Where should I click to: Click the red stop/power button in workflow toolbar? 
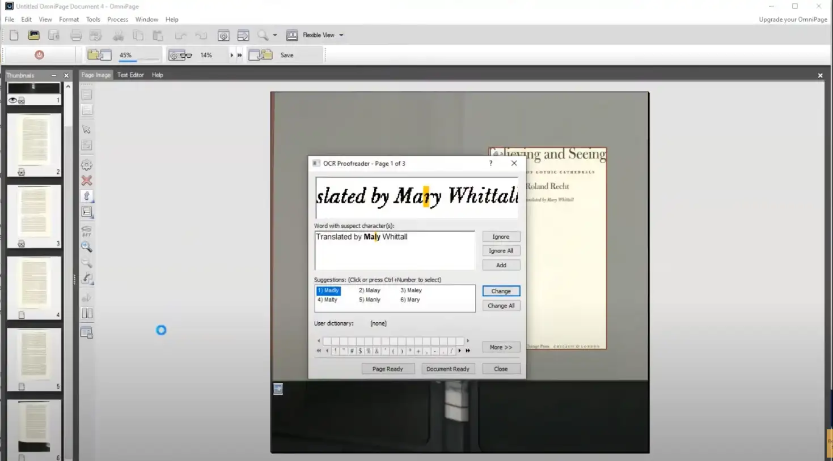[x=39, y=55]
